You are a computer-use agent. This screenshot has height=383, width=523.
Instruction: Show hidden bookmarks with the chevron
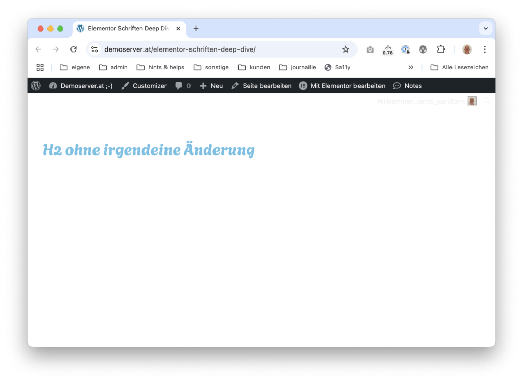click(411, 67)
